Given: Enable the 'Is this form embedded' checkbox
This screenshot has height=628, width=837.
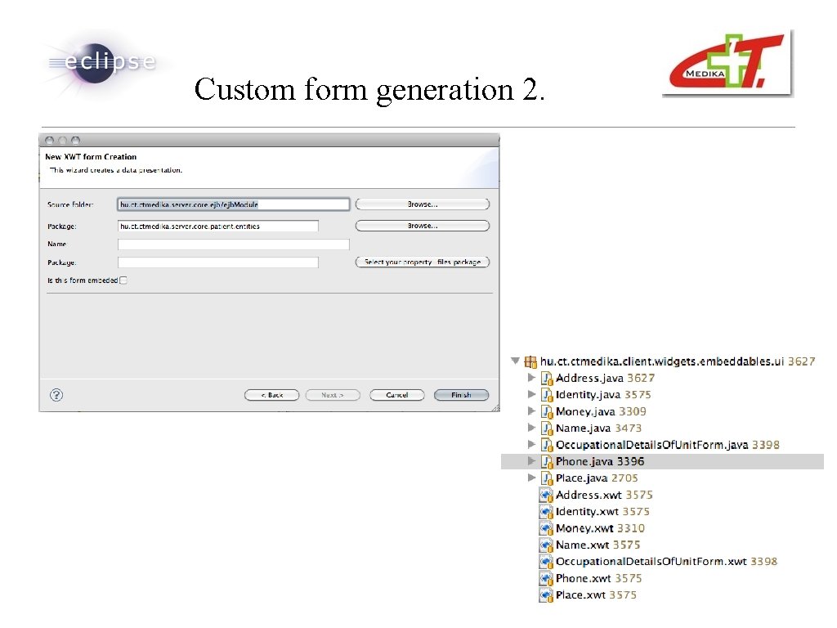Looking at the screenshot, I should pyautogui.click(x=123, y=280).
